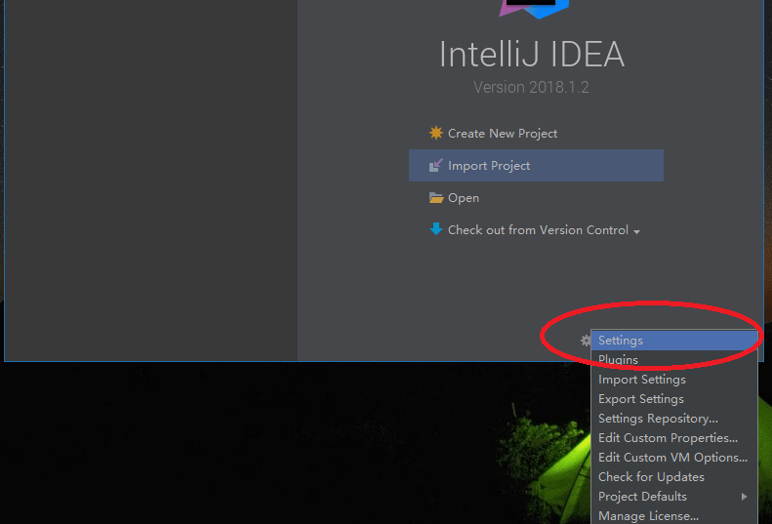Screen dimensions: 772x524
Task: Click the Import Project arrow icon
Action: point(435,165)
